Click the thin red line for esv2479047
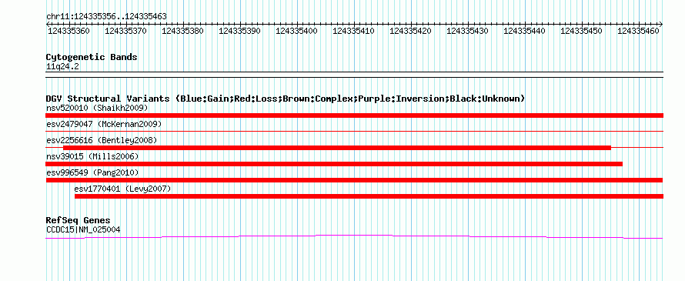Screen dimensions: 685x281 point(354,131)
